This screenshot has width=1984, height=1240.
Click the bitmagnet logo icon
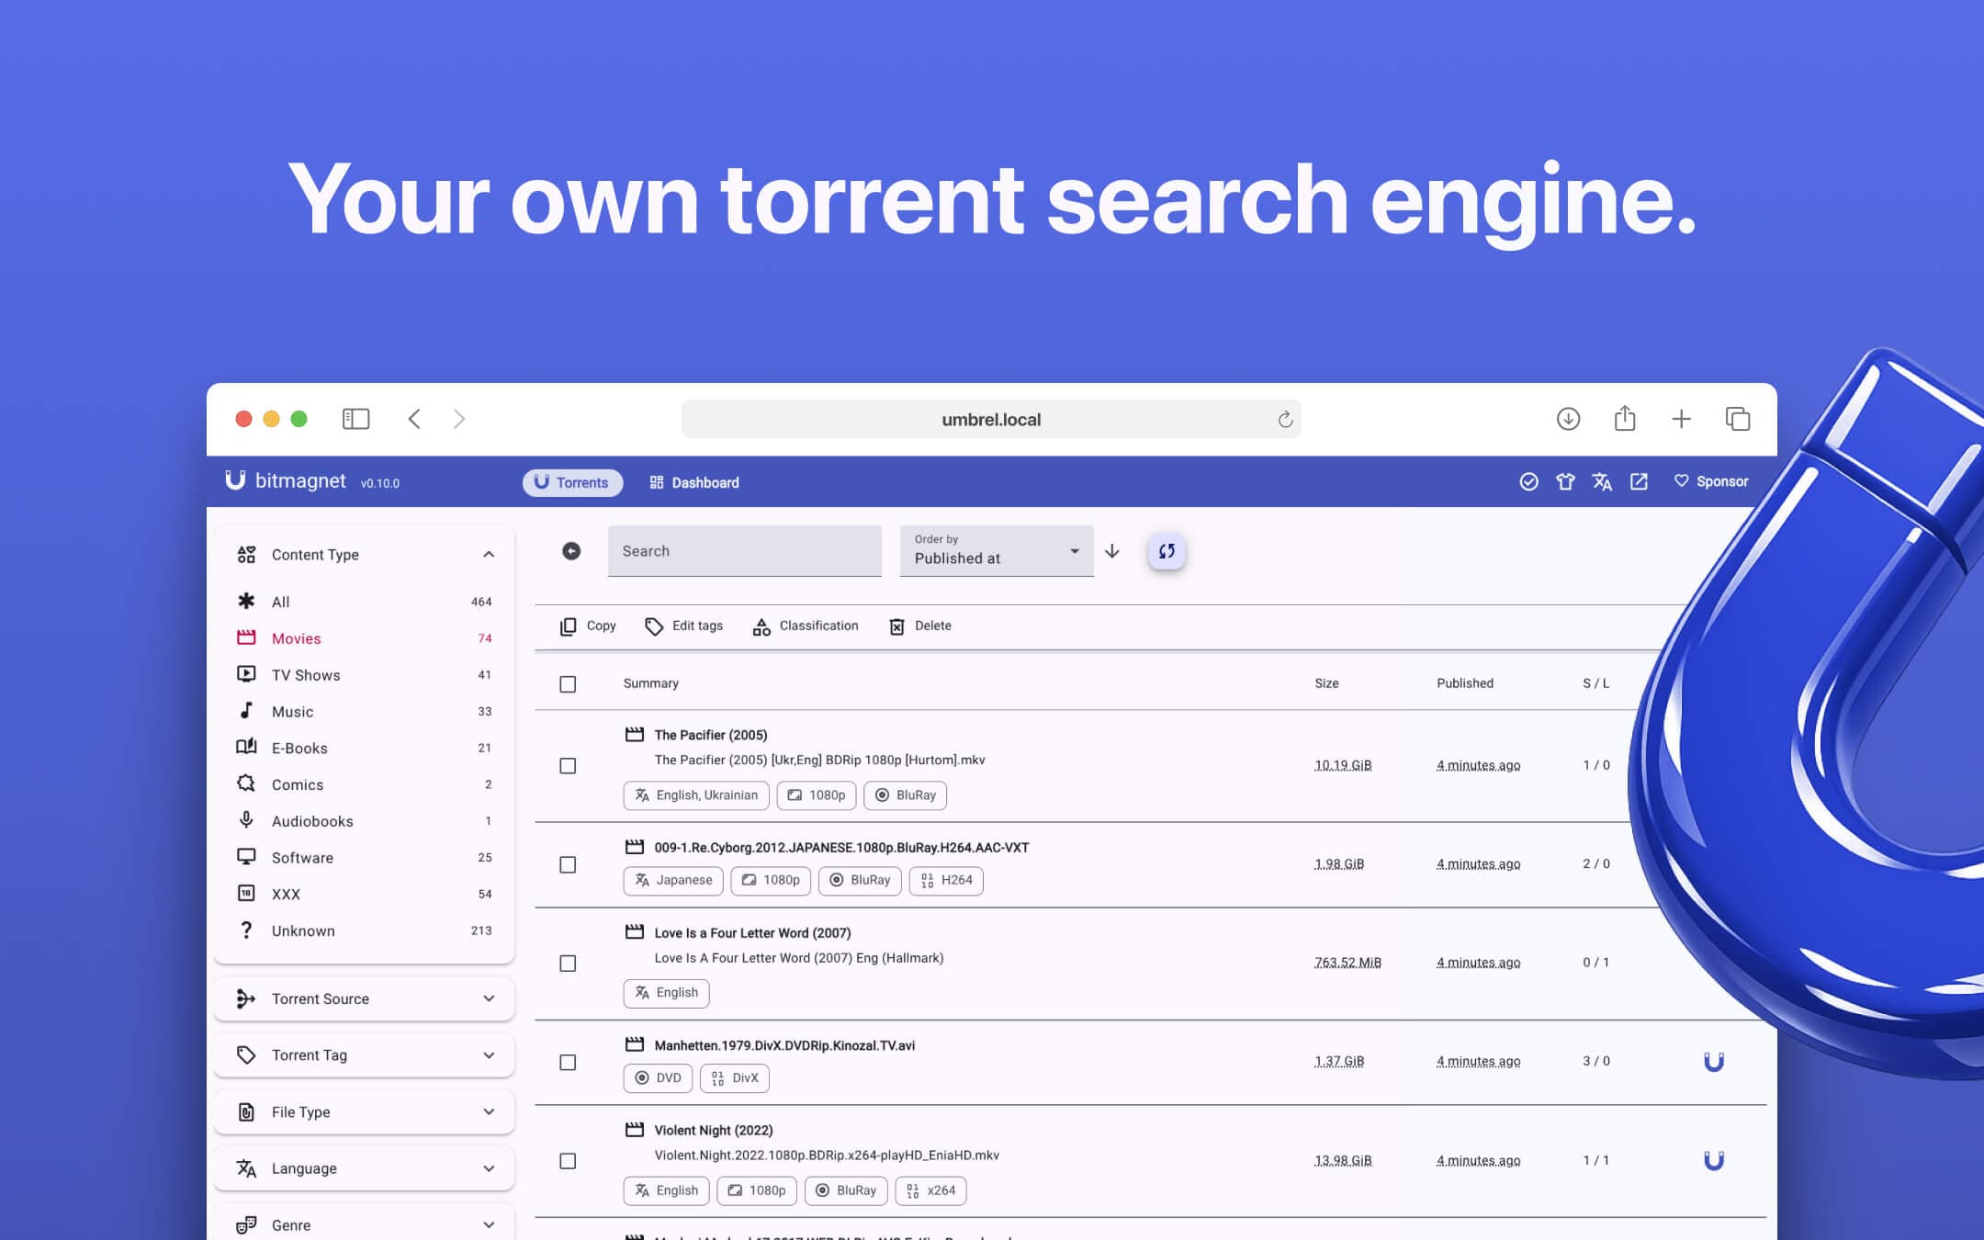(x=235, y=480)
